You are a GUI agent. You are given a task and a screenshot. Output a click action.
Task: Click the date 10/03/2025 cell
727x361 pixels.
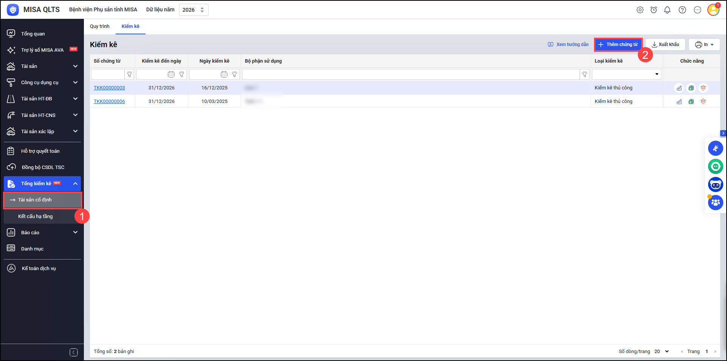[215, 101]
